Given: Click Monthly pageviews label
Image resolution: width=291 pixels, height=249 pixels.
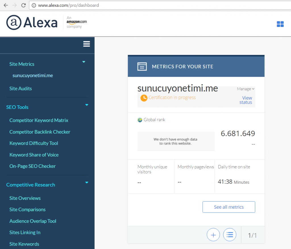Looking at the screenshot, I should (196, 167).
